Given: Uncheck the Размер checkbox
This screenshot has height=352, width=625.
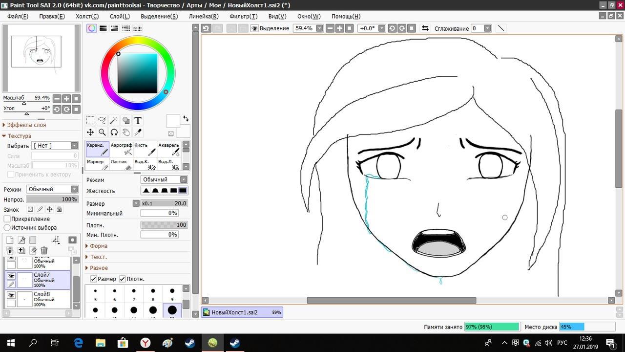Looking at the screenshot, I should [94, 279].
